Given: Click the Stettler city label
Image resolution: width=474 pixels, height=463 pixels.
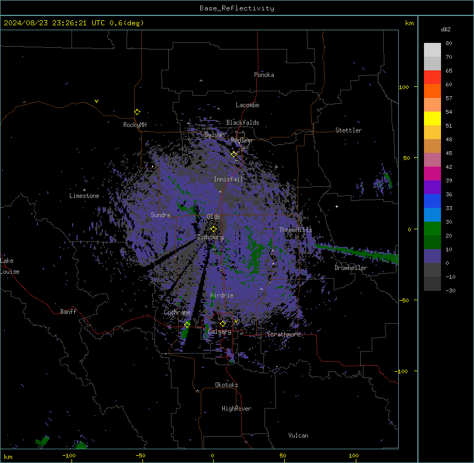Looking at the screenshot, I should click(x=349, y=130).
